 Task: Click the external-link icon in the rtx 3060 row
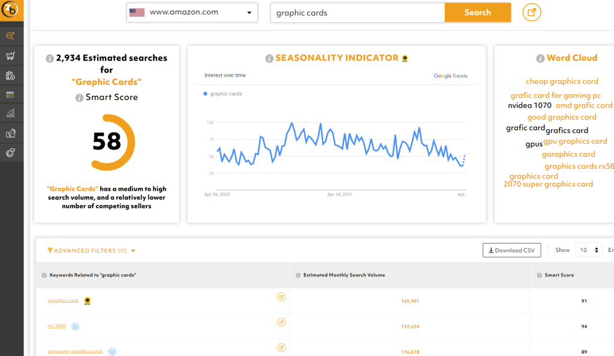pyautogui.click(x=281, y=322)
